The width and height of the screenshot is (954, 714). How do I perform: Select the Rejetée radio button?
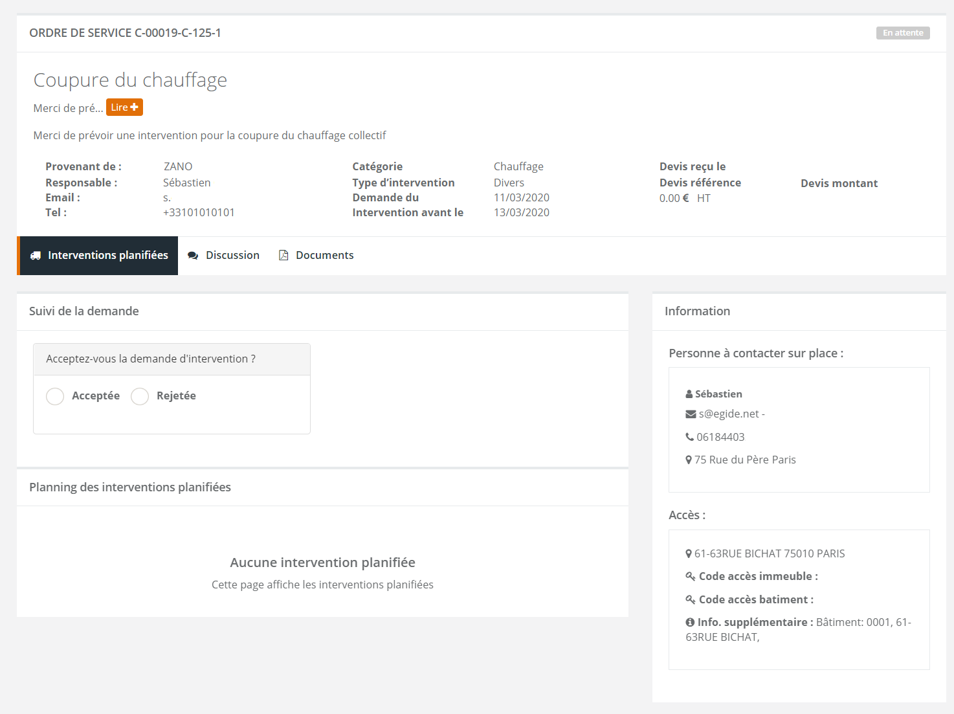tap(140, 396)
